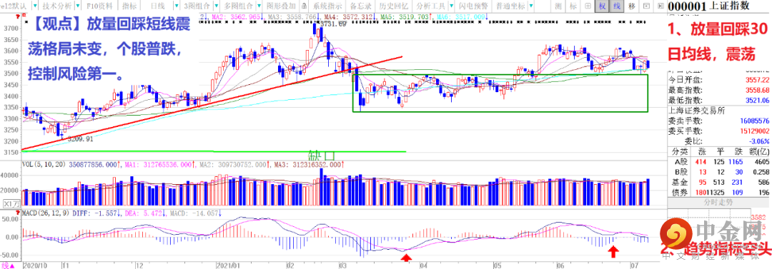Click the e12默认 template label

point(14,6)
